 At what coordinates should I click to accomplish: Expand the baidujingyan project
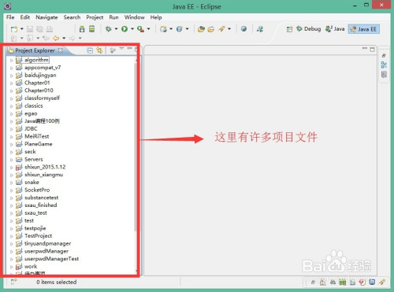[x=11, y=76]
